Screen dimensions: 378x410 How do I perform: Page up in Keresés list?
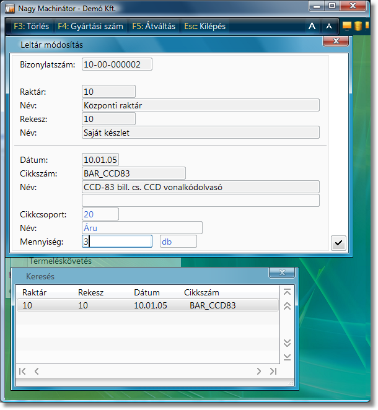[288, 306]
